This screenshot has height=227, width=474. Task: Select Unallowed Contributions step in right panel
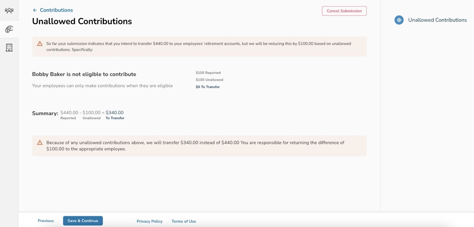click(x=437, y=20)
